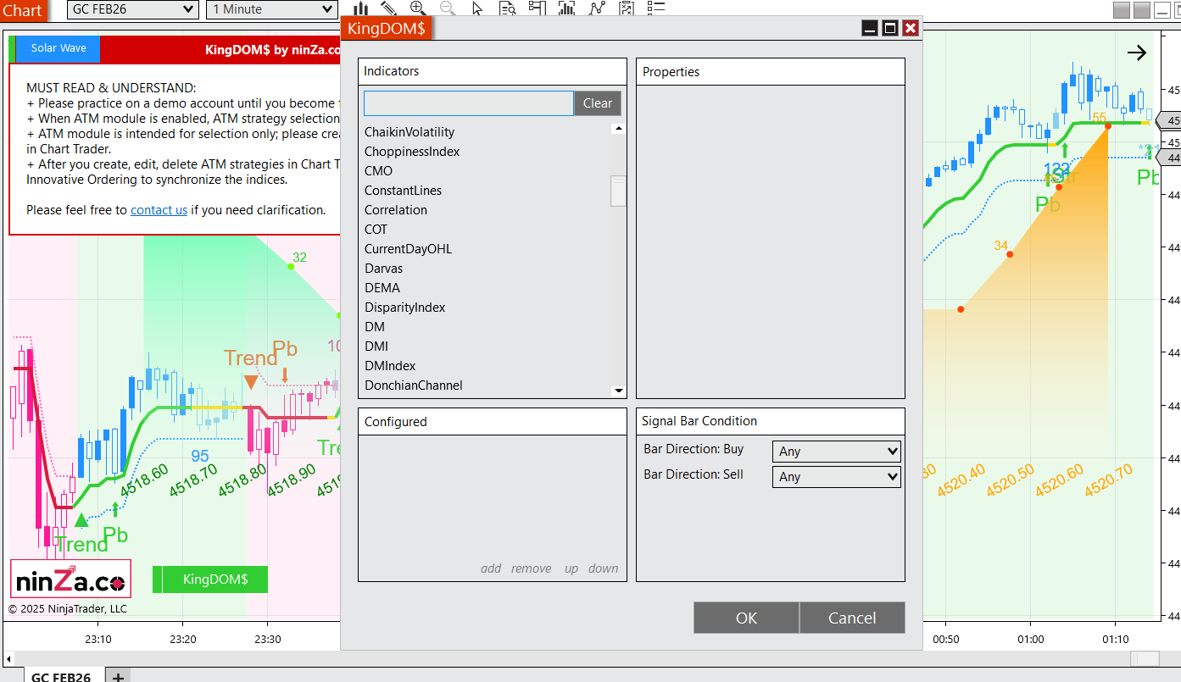Select the drawing tools pencil icon

(388, 8)
